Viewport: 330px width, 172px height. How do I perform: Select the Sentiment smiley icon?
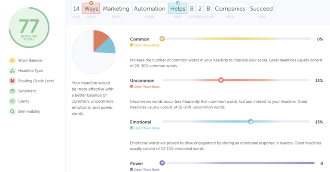tap(12, 91)
